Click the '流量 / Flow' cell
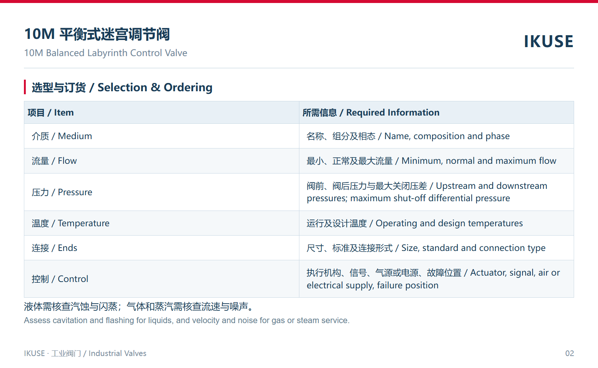Screen dimensions: 598x368 [161, 161]
